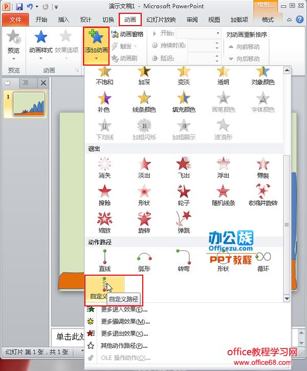Select the 缩放 exit animation
307x371 pixels.
pos(104,222)
